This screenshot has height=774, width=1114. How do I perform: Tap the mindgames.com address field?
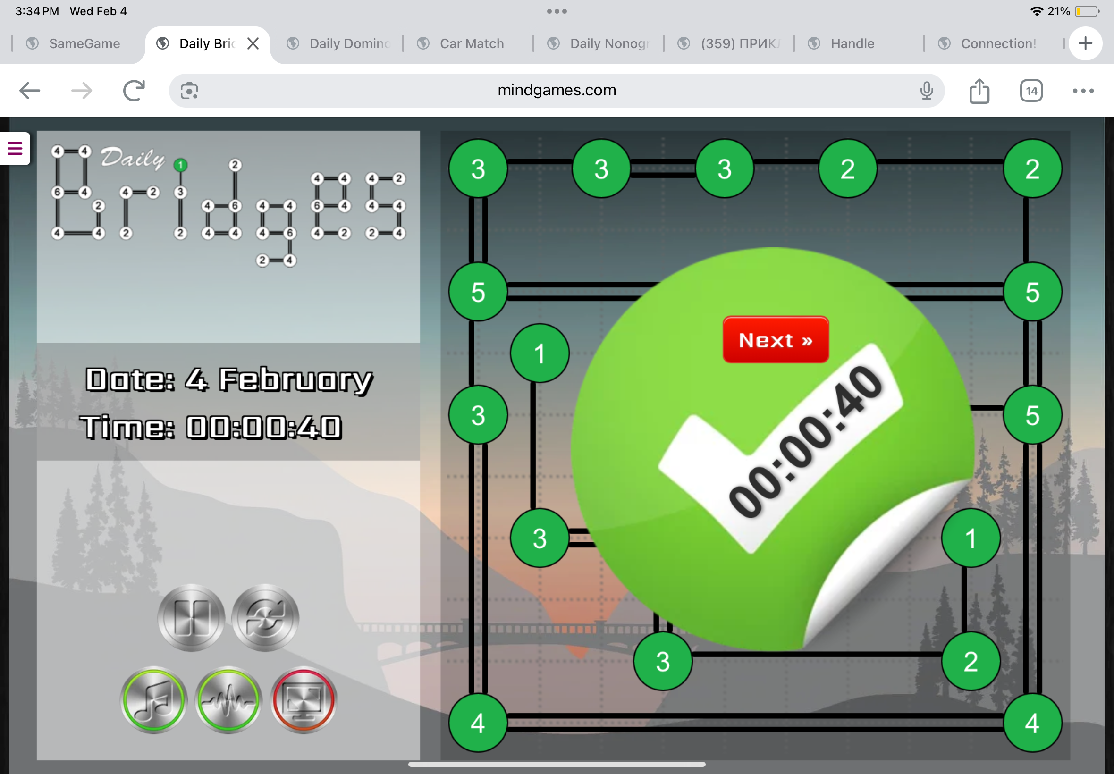tap(556, 91)
